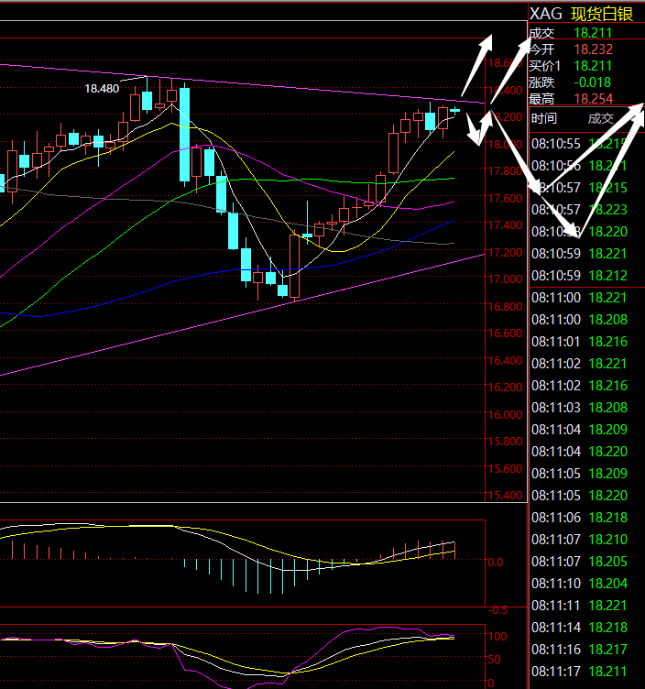Select tick row 08:11:07 priced 18.210
This screenshot has width=645, height=689.
[580, 539]
